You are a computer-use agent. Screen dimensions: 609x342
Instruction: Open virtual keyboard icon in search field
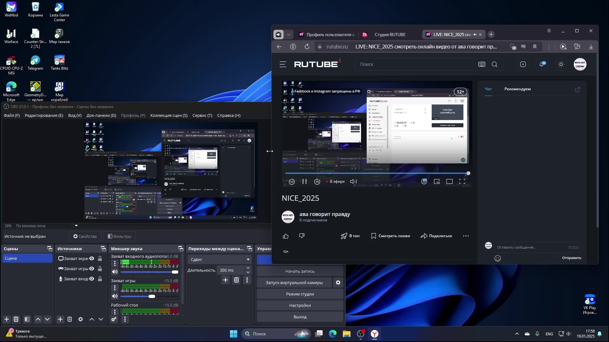(x=482, y=64)
